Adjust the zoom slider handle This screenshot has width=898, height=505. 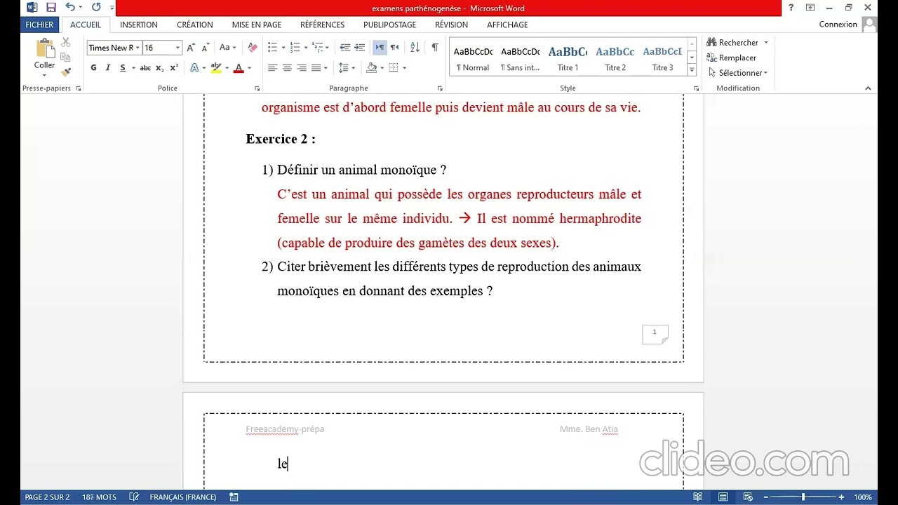pyautogui.click(x=803, y=497)
